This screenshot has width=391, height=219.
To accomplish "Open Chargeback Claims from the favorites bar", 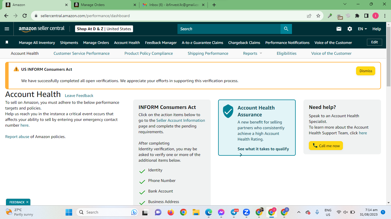I will tap(244, 42).
